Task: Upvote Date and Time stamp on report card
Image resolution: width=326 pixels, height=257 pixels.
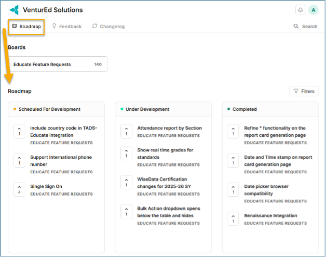Action: (233, 160)
